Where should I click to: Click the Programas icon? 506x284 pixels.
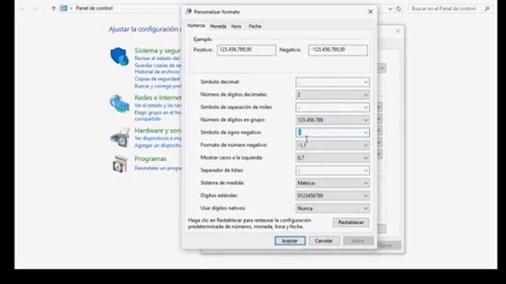click(119, 164)
